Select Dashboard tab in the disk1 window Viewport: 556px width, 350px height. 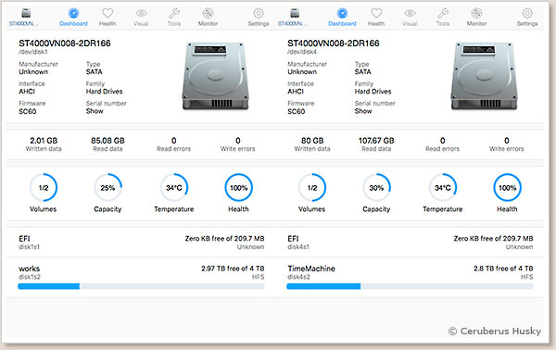(x=73, y=18)
